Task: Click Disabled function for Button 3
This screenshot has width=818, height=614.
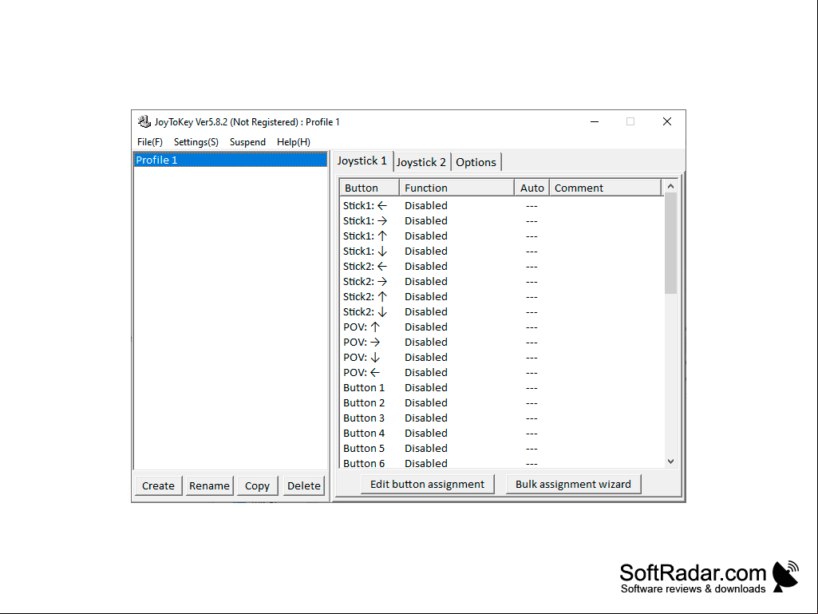Action: [425, 418]
